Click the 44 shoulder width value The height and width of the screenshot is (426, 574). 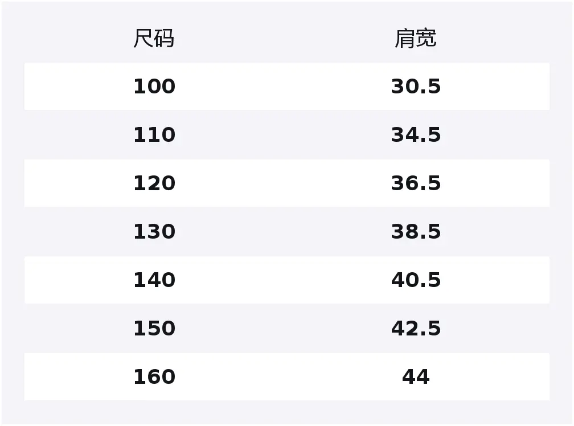tap(416, 377)
